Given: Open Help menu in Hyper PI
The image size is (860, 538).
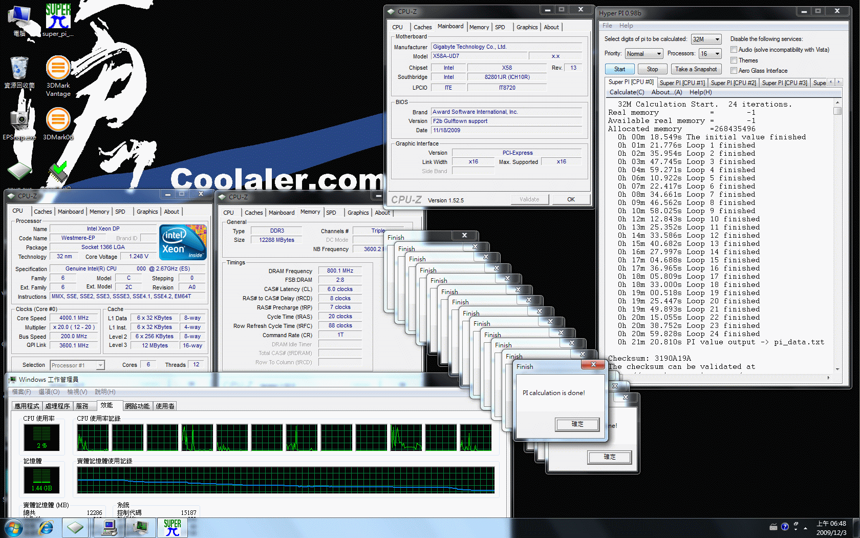Looking at the screenshot, I should point(626,26).
